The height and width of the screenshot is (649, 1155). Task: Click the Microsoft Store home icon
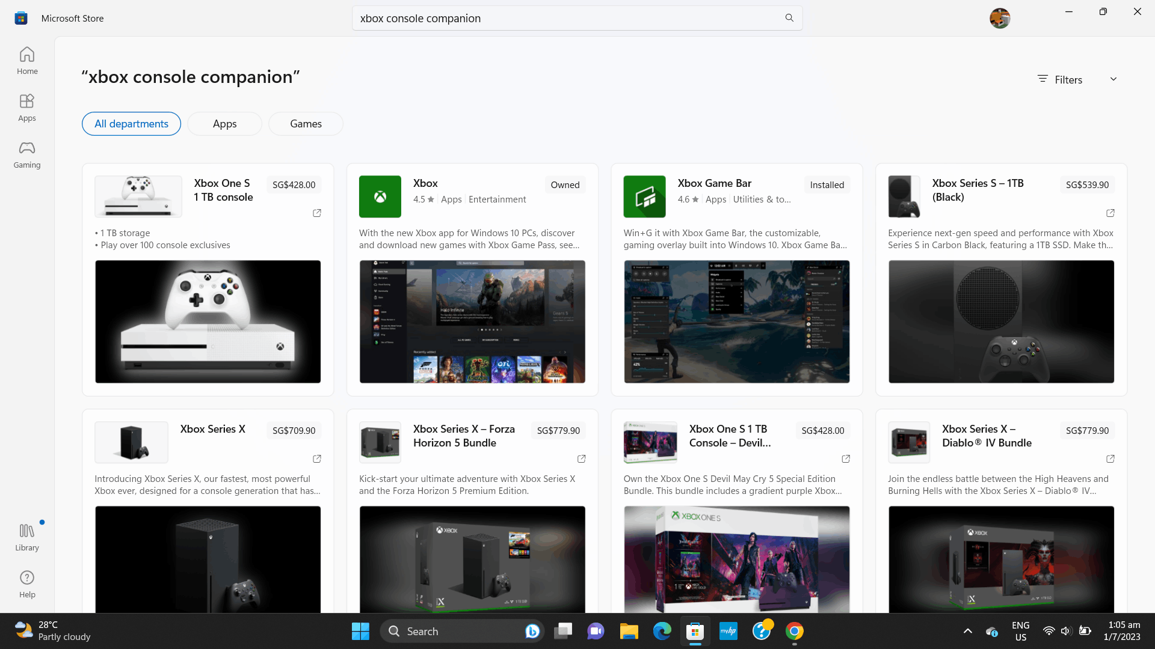pos(27,60)
